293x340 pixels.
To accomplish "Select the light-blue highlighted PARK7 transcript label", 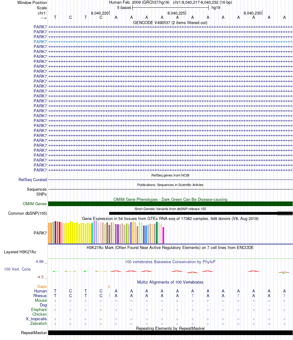I will (x=40, y=42).
